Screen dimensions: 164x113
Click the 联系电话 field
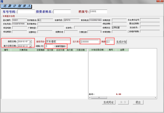click(x=95, y=20)
